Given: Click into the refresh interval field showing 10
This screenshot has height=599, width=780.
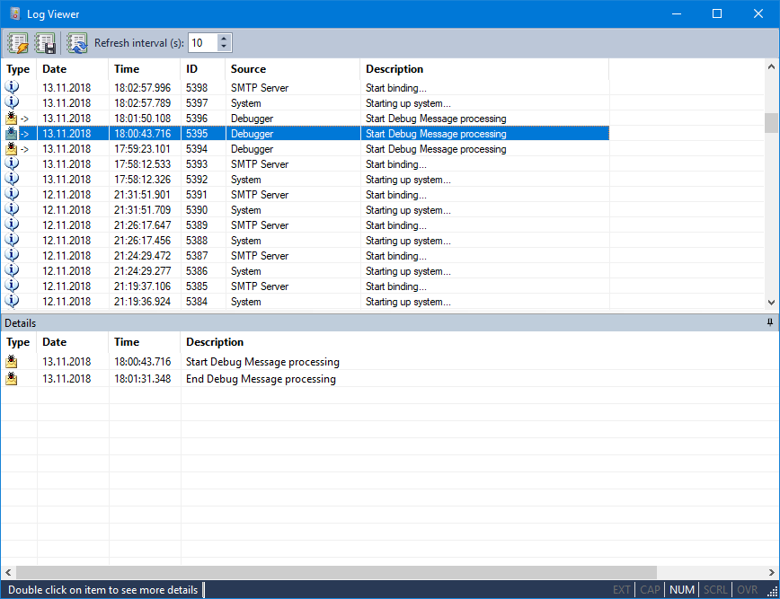Looking at the screenshot, I should (203, 43).
